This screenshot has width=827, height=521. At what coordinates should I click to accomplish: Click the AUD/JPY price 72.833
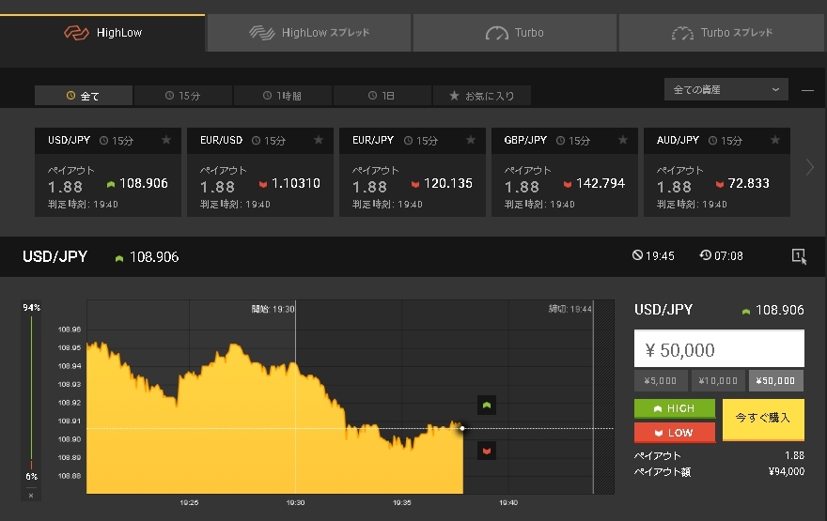click(x=749, y=183)
